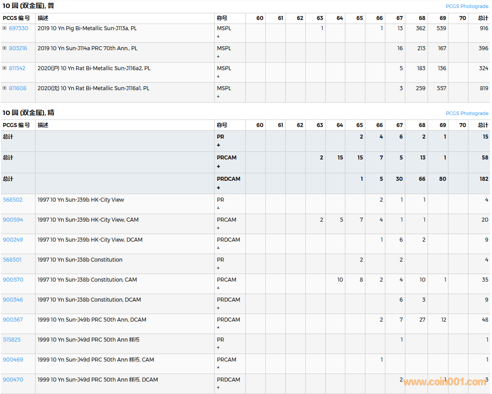Open PCGS number 900470 link

point(13,380)
